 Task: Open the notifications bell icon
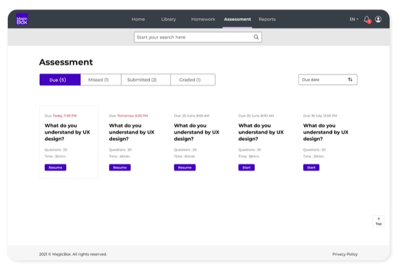[367, 19]
